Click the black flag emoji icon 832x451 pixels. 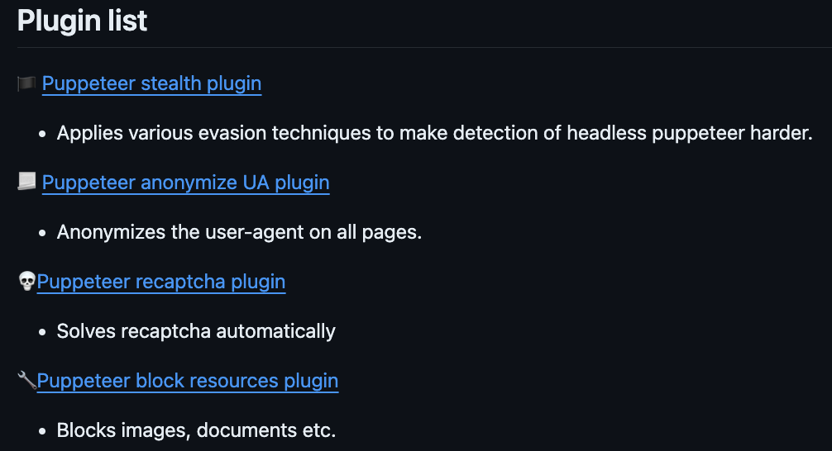(26, 83)
